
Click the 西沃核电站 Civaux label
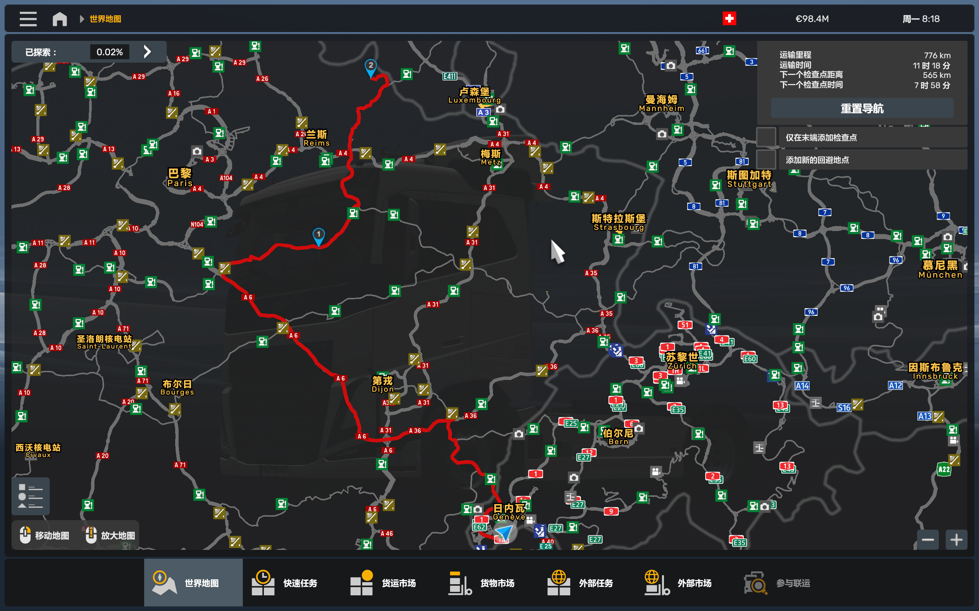[x=38, y=451]
